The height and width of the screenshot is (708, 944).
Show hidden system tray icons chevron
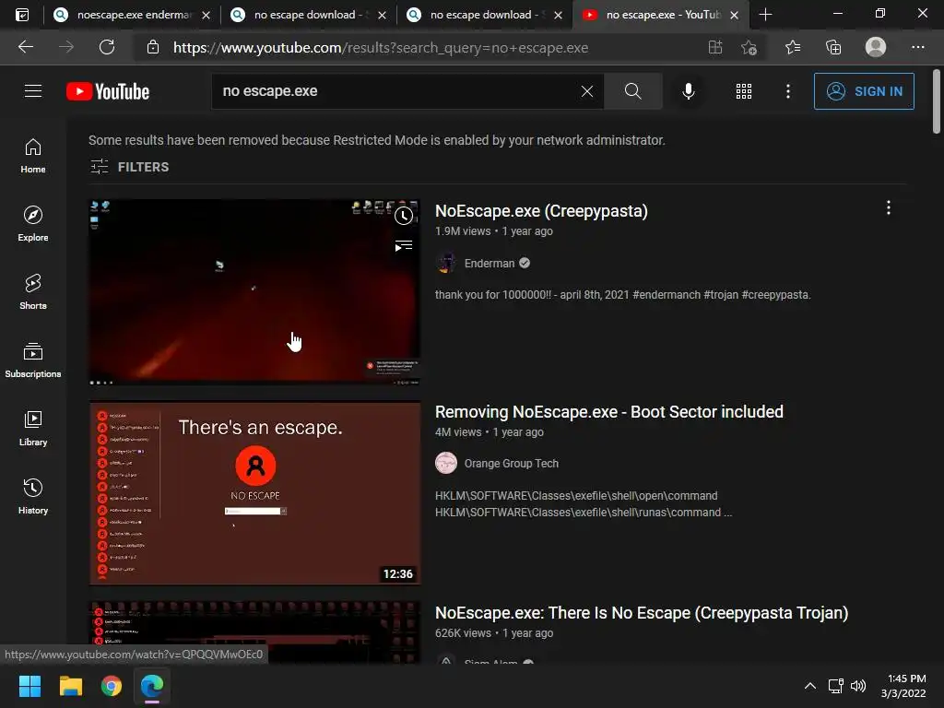810,686
